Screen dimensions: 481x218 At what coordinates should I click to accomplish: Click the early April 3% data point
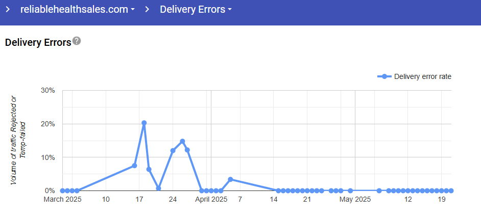230,179
